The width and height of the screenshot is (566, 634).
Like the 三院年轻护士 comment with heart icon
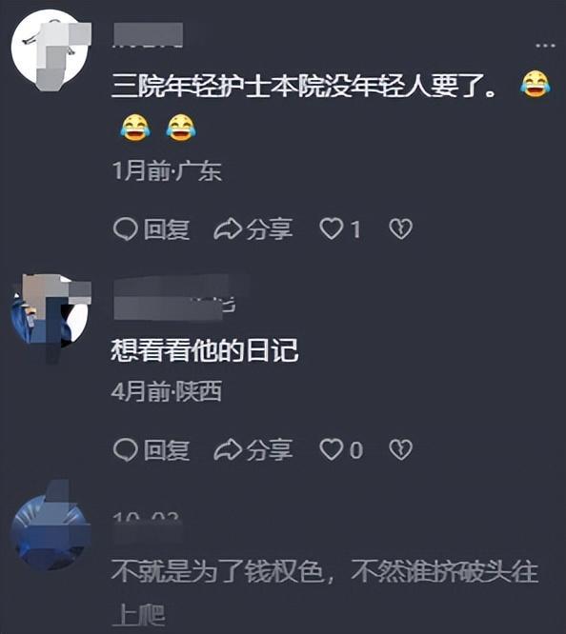tap(332, 228)
